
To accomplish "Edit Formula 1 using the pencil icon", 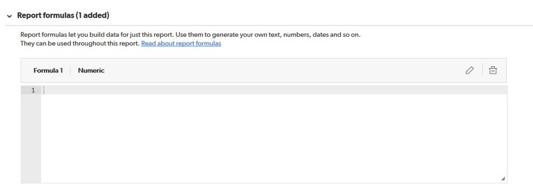I will tap(470, 70).
